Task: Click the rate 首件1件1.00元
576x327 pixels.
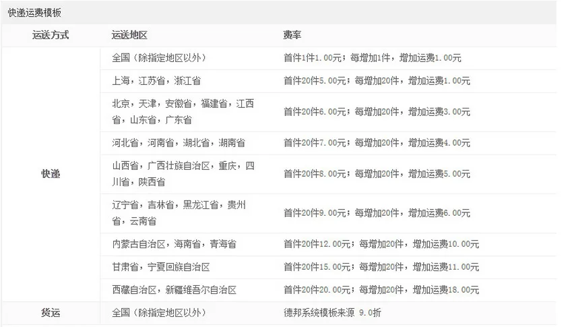Action: point(313,58)
